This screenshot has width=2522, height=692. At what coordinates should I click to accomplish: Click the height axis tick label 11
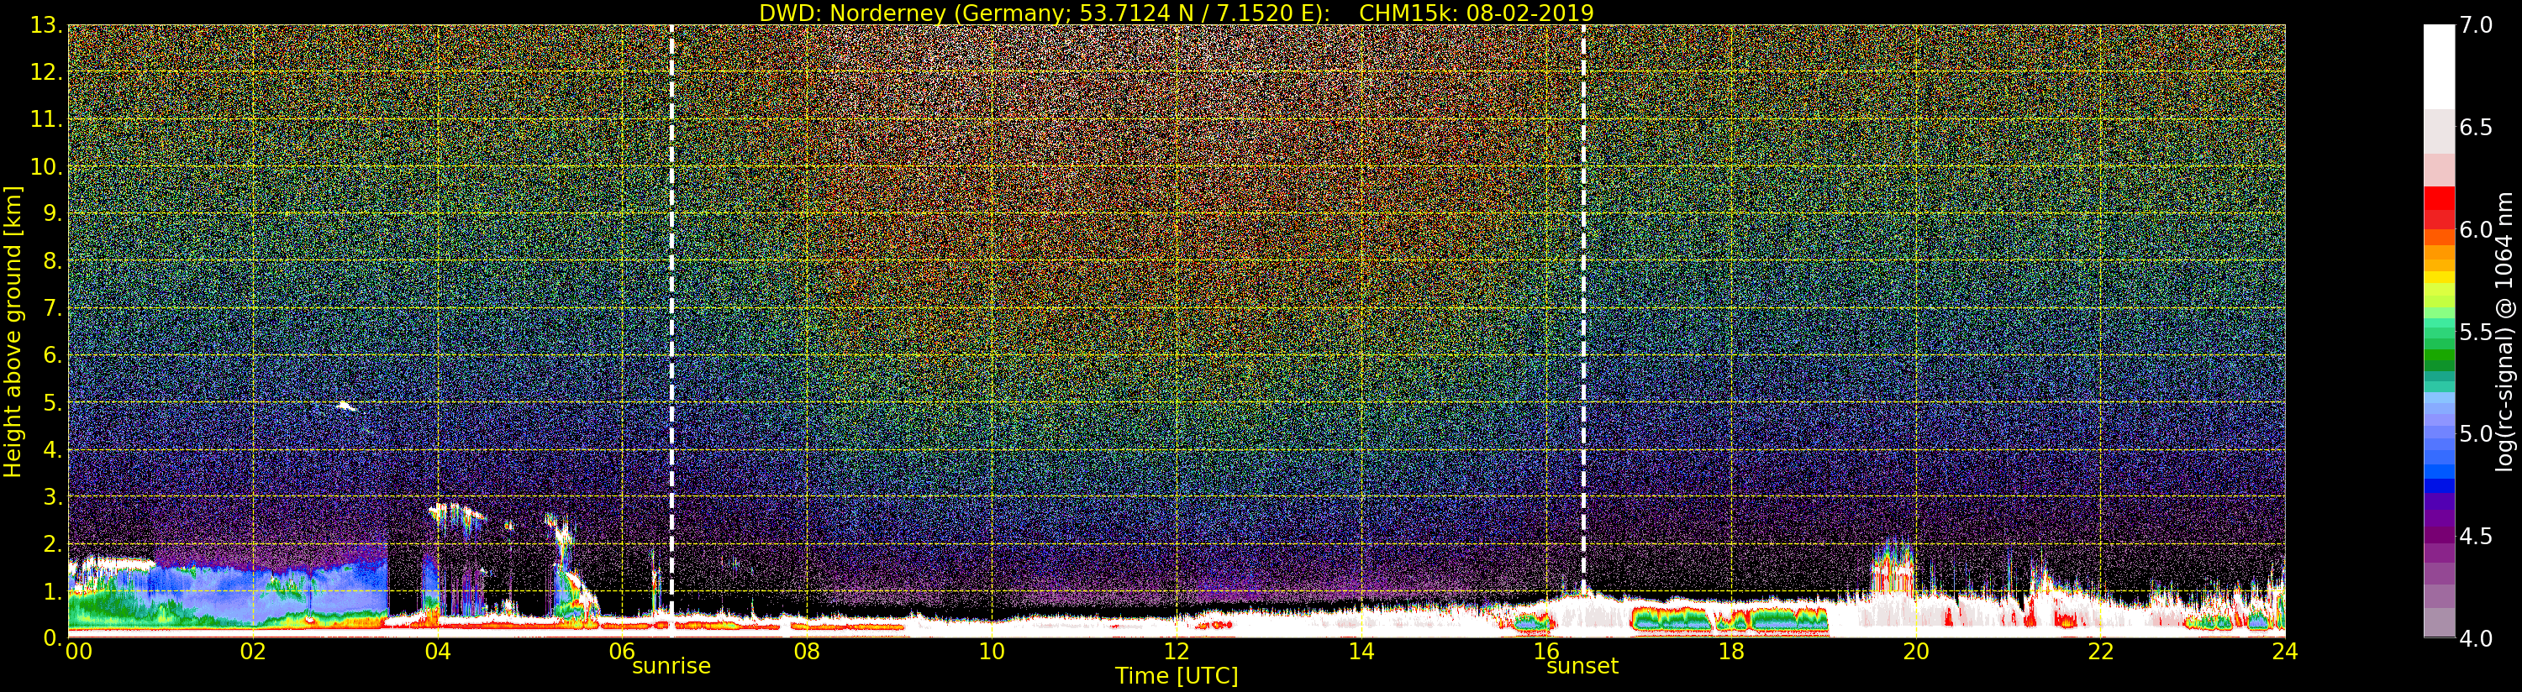coord(46,119)
